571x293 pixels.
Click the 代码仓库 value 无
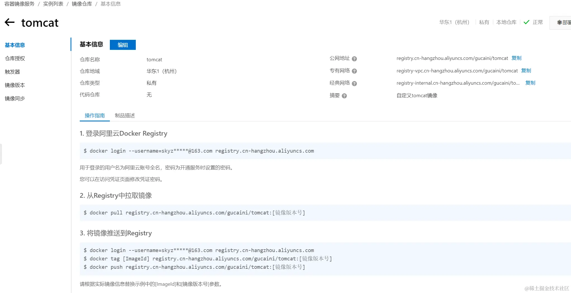(x=149, y=95)
